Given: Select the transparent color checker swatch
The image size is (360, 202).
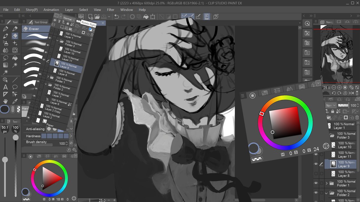Looking at the screenshot, I should click(19, 109).
